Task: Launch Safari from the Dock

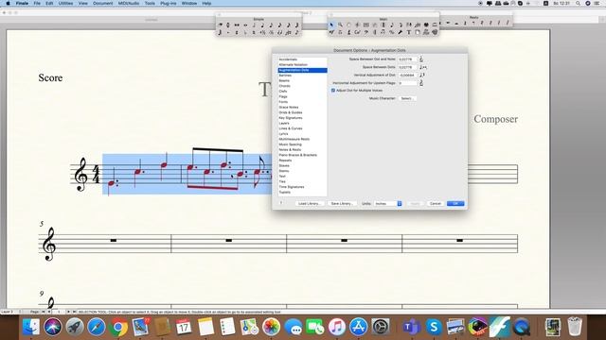Action: point(97,327)
